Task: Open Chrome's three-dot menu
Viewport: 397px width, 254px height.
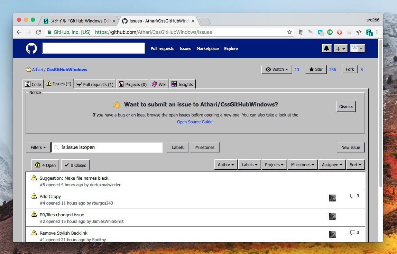Action: [377, 32]
